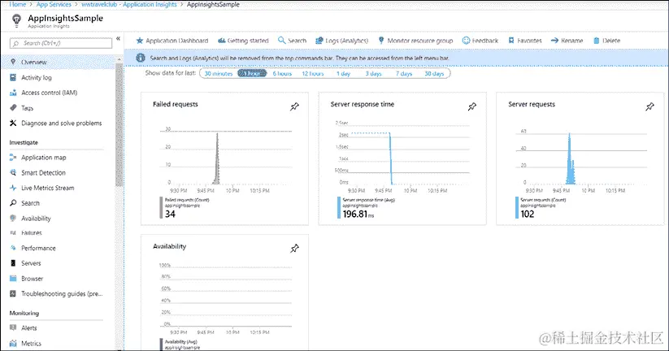669x351 pixels.
Task: Open the Performance menu item
Action: tap(58, 248)
